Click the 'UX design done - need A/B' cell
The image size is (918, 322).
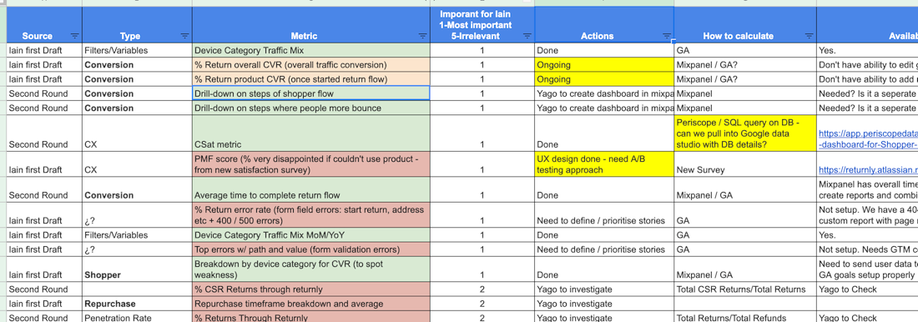[x=604, y=164]
